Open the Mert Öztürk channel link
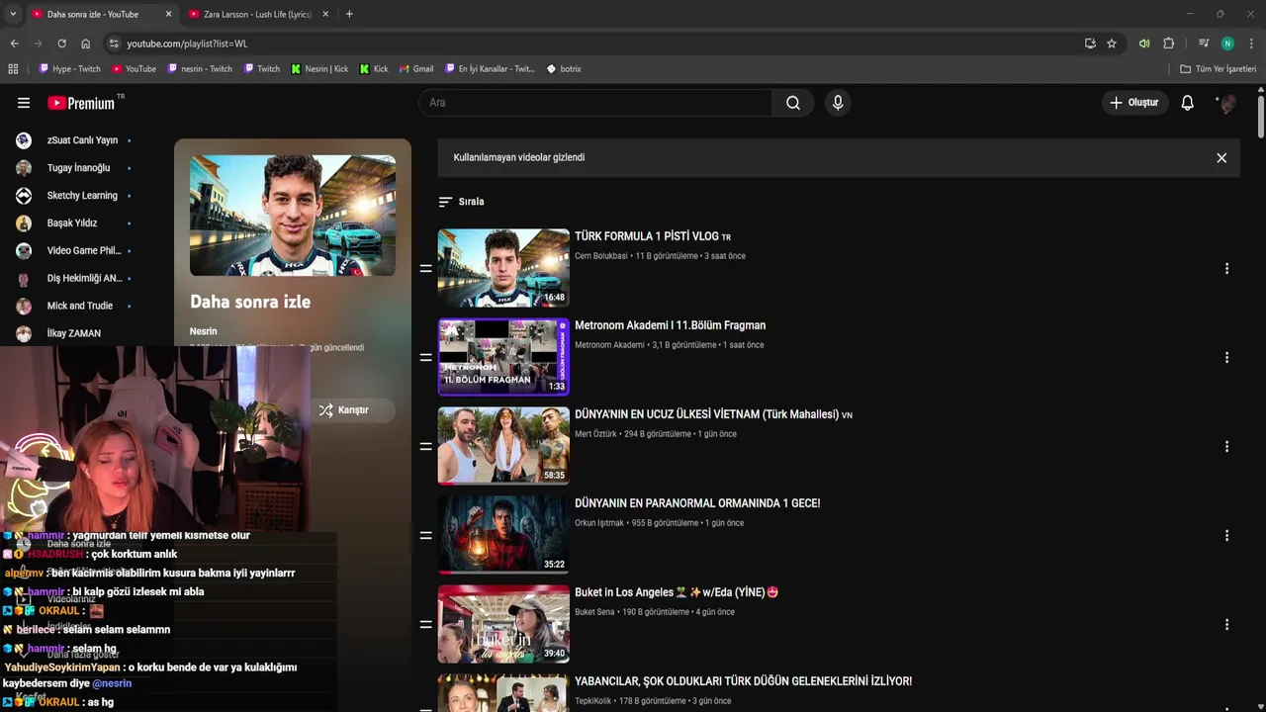Image resolution: width=1266 pixels, height=712 pixels. pyautogui.click(x=595, y=434)
